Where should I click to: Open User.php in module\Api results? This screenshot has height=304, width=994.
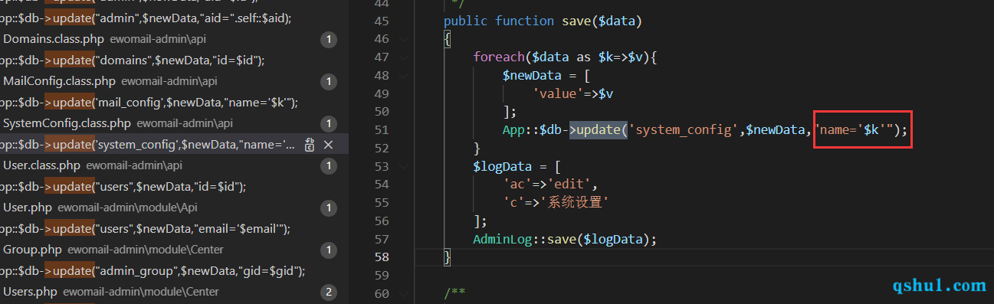(x=174, y=208)
